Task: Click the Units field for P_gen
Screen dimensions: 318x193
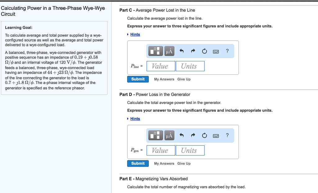Action: (x=190, y=150)
